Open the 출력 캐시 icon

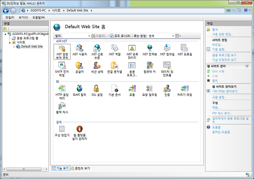[62, 108]
